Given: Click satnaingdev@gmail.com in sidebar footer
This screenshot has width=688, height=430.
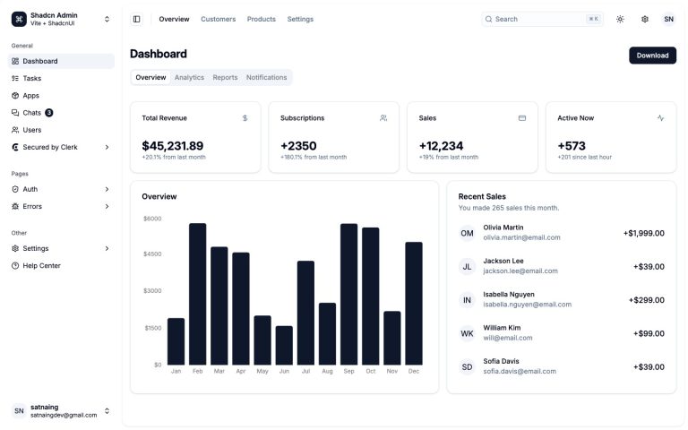Looking at the screenshot, I should [64, 415].
